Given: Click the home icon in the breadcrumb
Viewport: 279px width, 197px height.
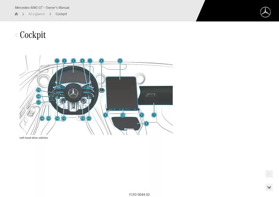Looking at the screenshot, I should pyautogui.click(x=16, y=14).
